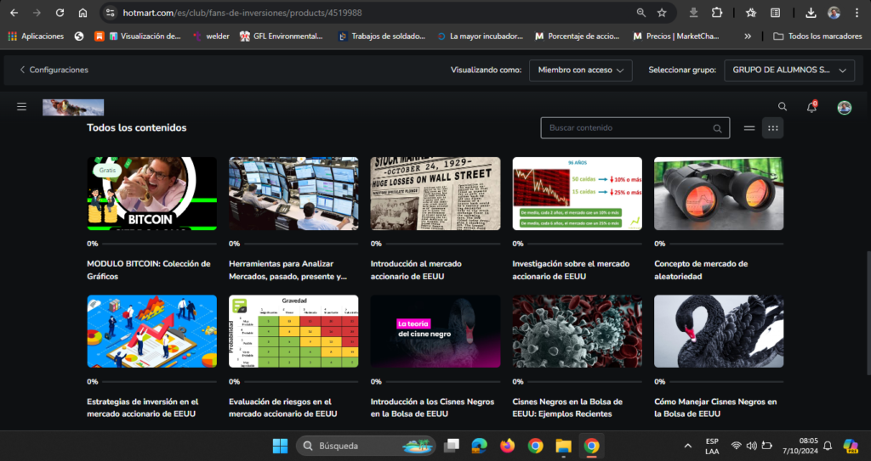This screenshot has width=871, height=461.
Task: Open 'Concepto de mercado de aleatoriedad' lesson
Action: pos(718,194)
